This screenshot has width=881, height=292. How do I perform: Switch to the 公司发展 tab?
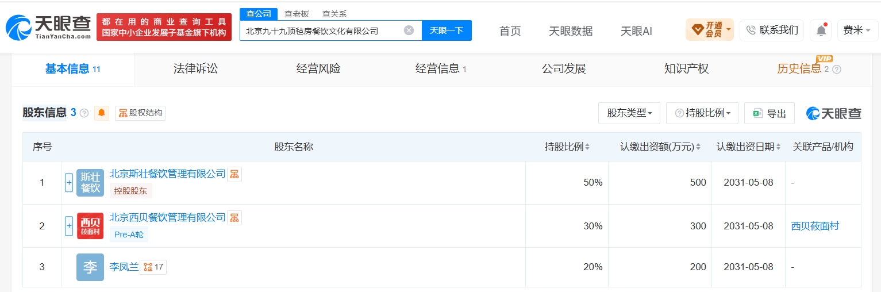pyautogui.click(x=564, y=69)
